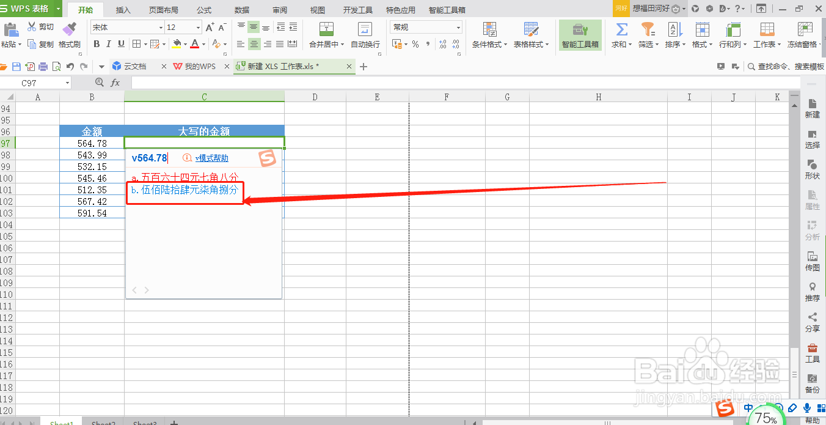Open the font size 12 dropdown
Screen dimensions: 826x425
(198, 28)
